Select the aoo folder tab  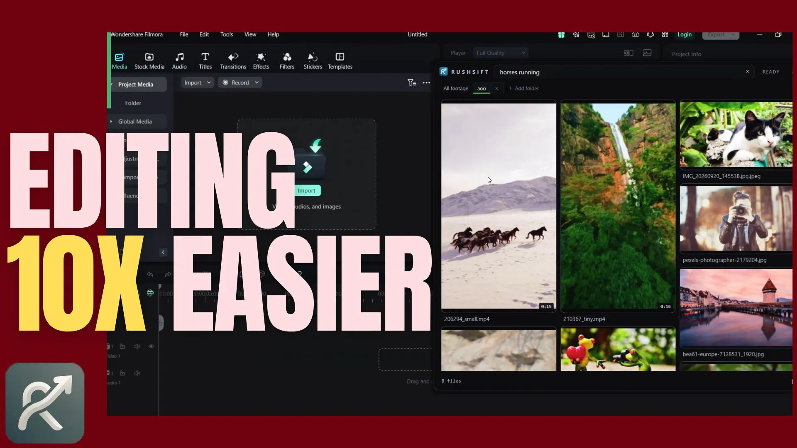click(482, 88)
